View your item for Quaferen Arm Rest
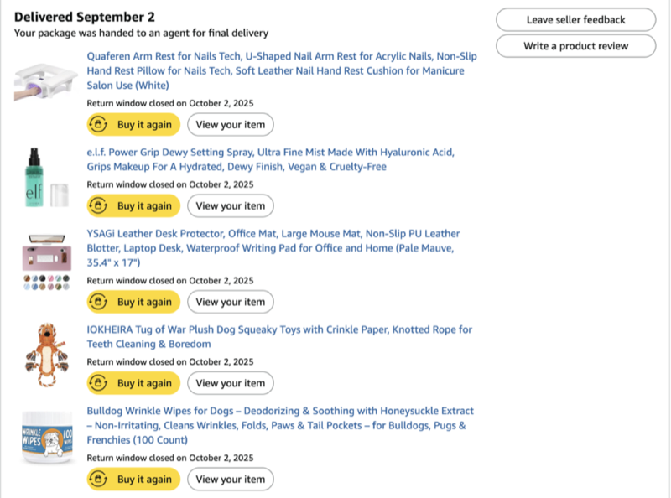 point(230,125)
